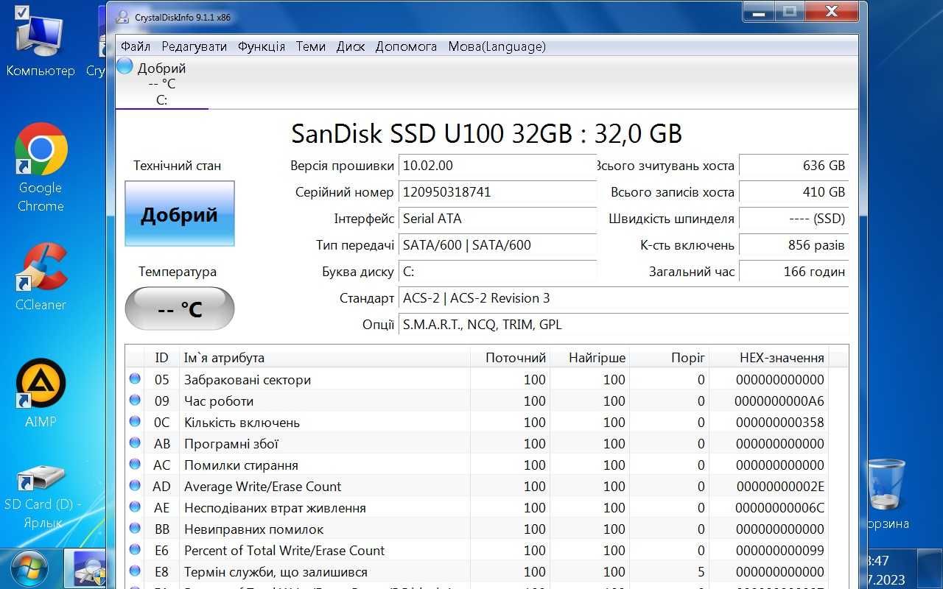Click the serial number field 120950318741
Image resolution: width=943 pixels, height=589 pixels.
click(x=497, y=192)
